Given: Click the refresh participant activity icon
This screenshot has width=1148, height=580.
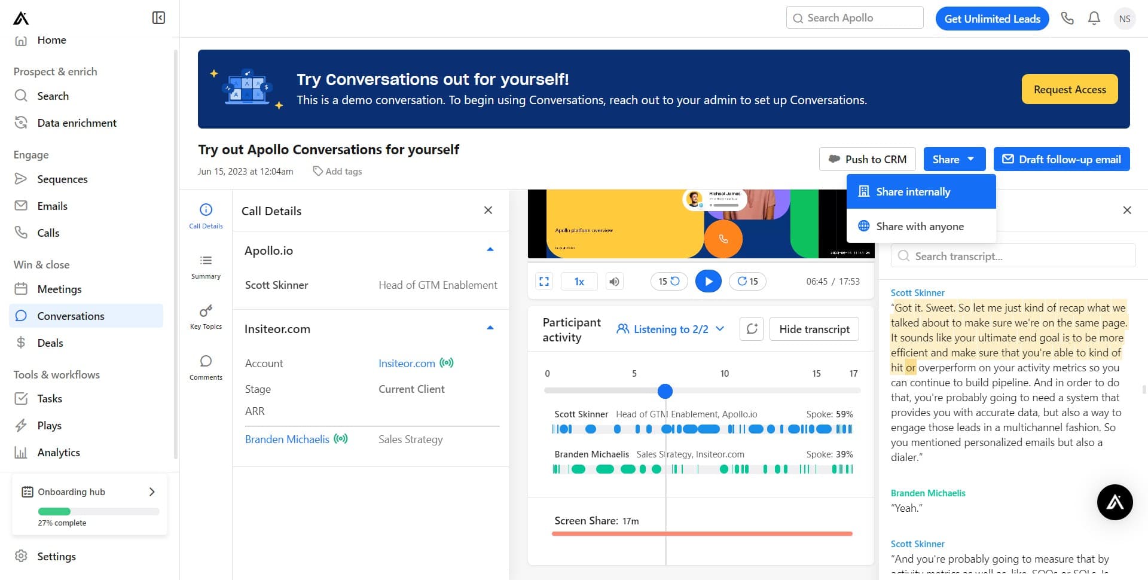Looking at the screenshot, I should coord(752,329).
